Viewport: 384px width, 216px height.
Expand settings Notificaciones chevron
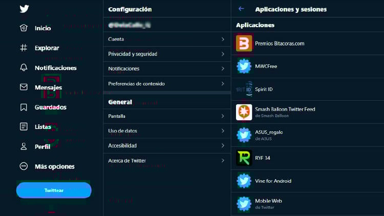pyautogui.click(x=223, y=69)
